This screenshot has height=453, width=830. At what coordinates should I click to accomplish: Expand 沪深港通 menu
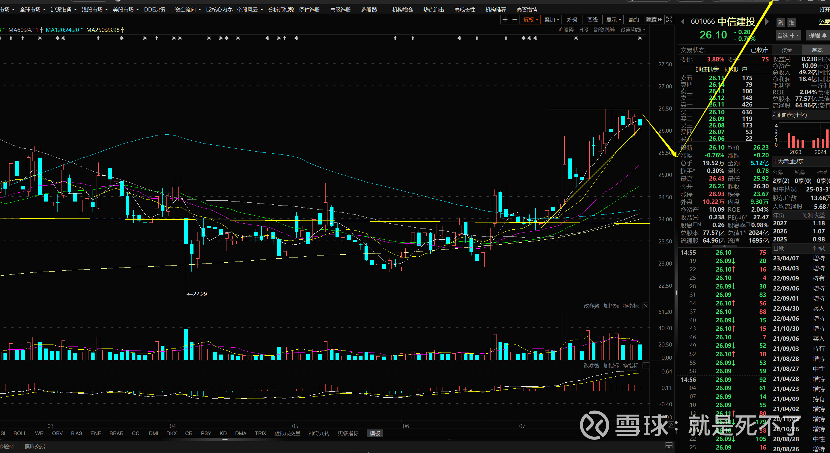pos(64,10)
